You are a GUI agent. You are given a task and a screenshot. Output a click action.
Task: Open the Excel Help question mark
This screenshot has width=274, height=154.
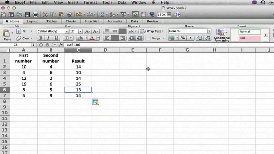(177, 14)
